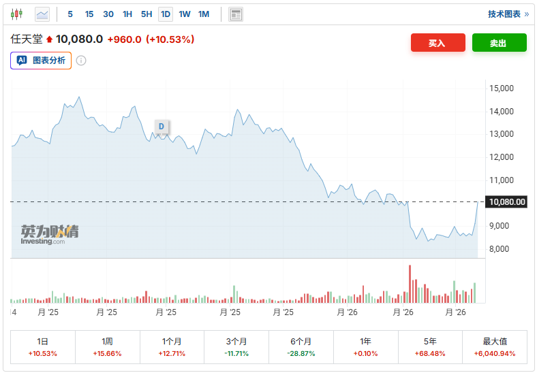This screenshot has height=375, width=537.
Task: Open the 技术图表 expander link
Action: 508,14
